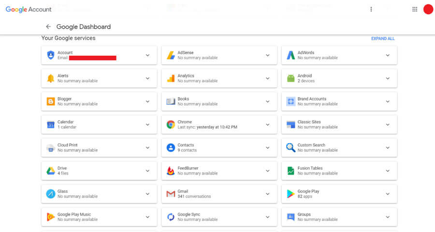The width and height of the screenshot is (435, 232).
Task: Expand the Fusion Tables card chevron
Action: click(388, 171)
